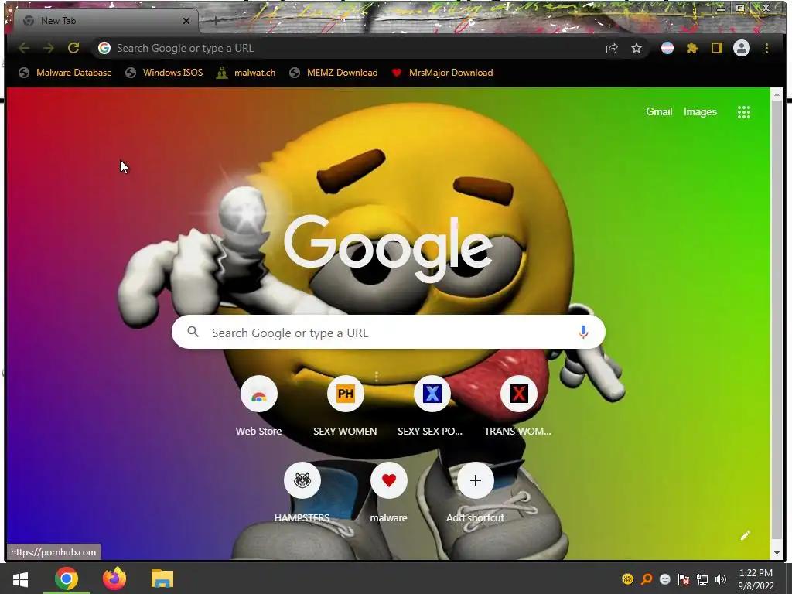
Task: Bookmark this tab with the star icon
Action: pyautogui.click(x=637, y=48)
